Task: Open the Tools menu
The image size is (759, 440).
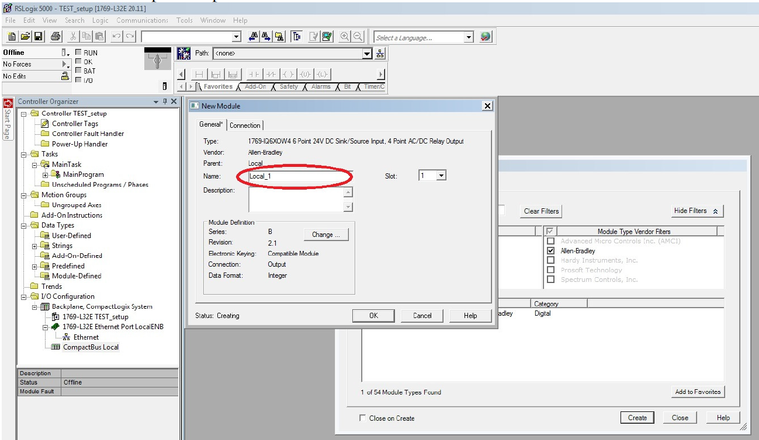Action: tap(185, 20)
